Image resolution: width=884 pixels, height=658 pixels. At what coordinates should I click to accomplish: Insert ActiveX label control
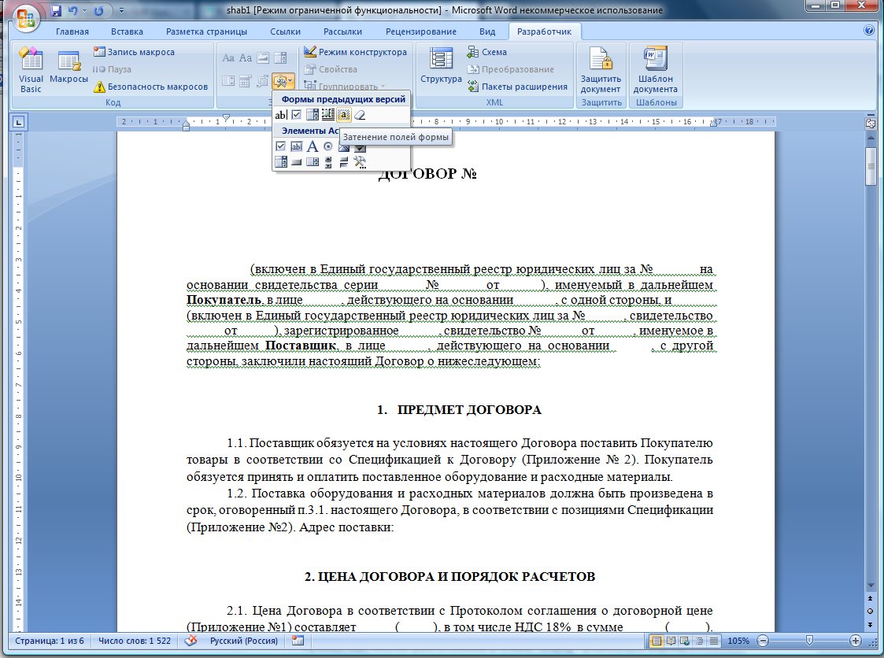click(313, 146)
